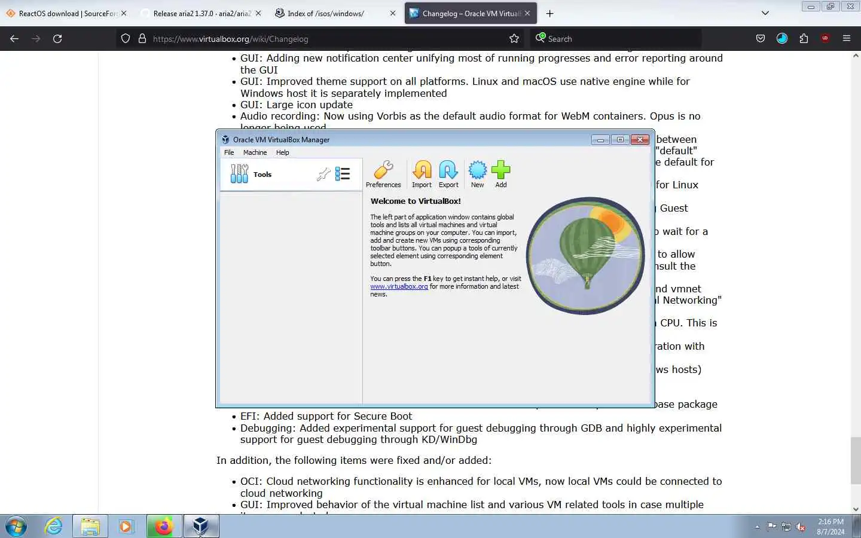This screenshot has height=538, width=861.
Task: Close the Index of /isos/windows/ tab
Action: click(x=392, y=13)
